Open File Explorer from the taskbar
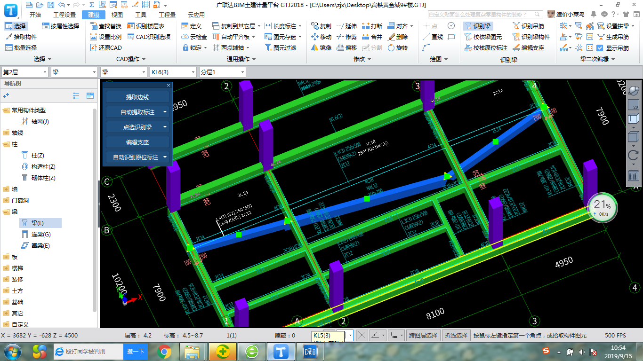 193,351
